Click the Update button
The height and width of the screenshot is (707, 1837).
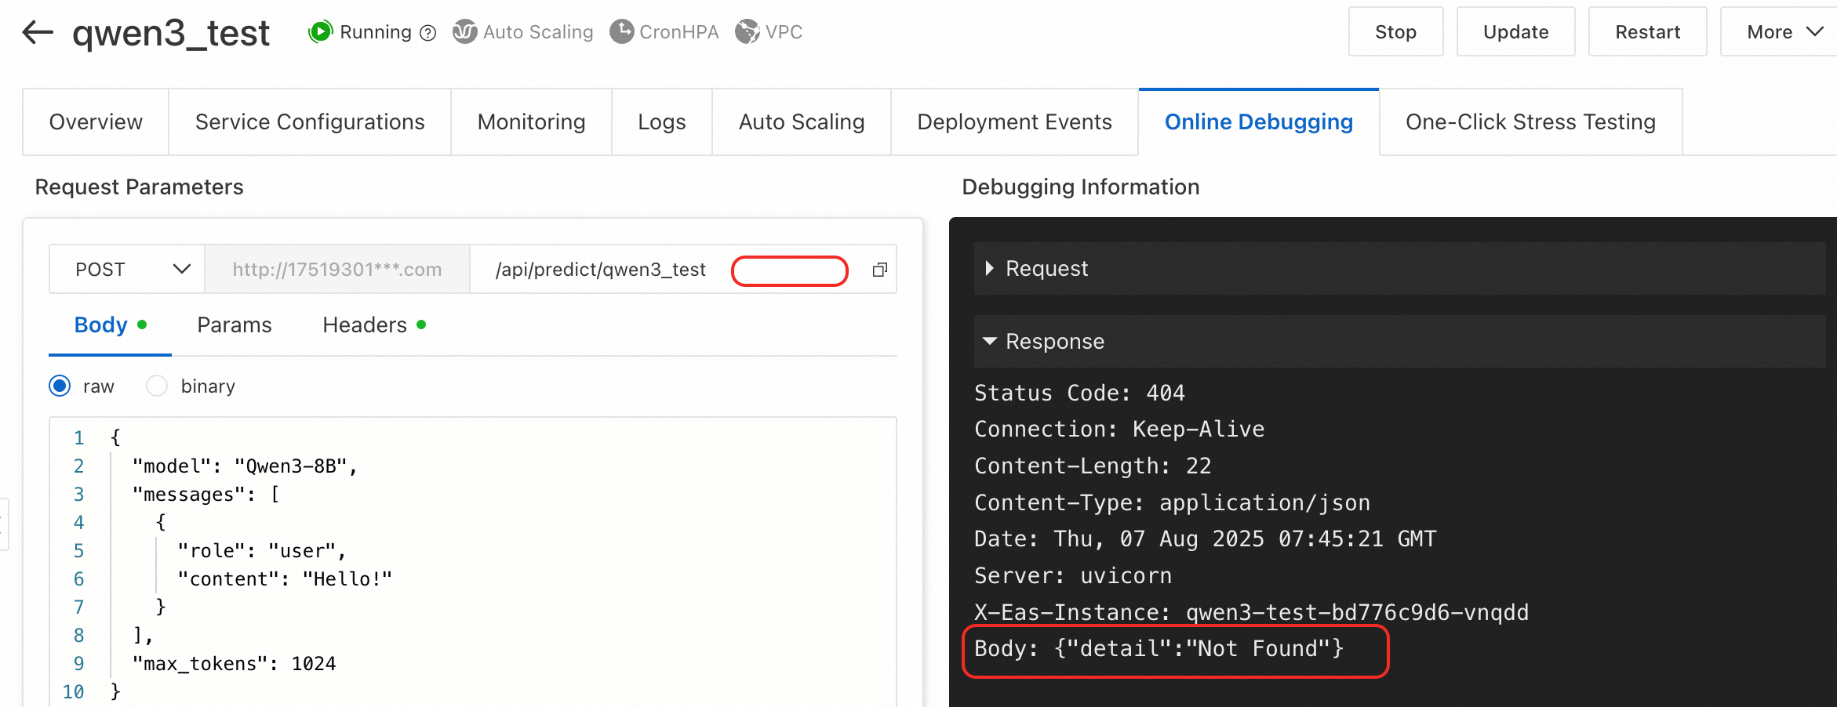point(1515,32)
